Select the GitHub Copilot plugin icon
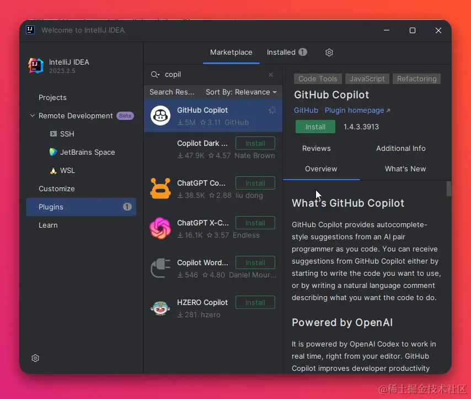The image size is (471, 399). coord(160,116)
